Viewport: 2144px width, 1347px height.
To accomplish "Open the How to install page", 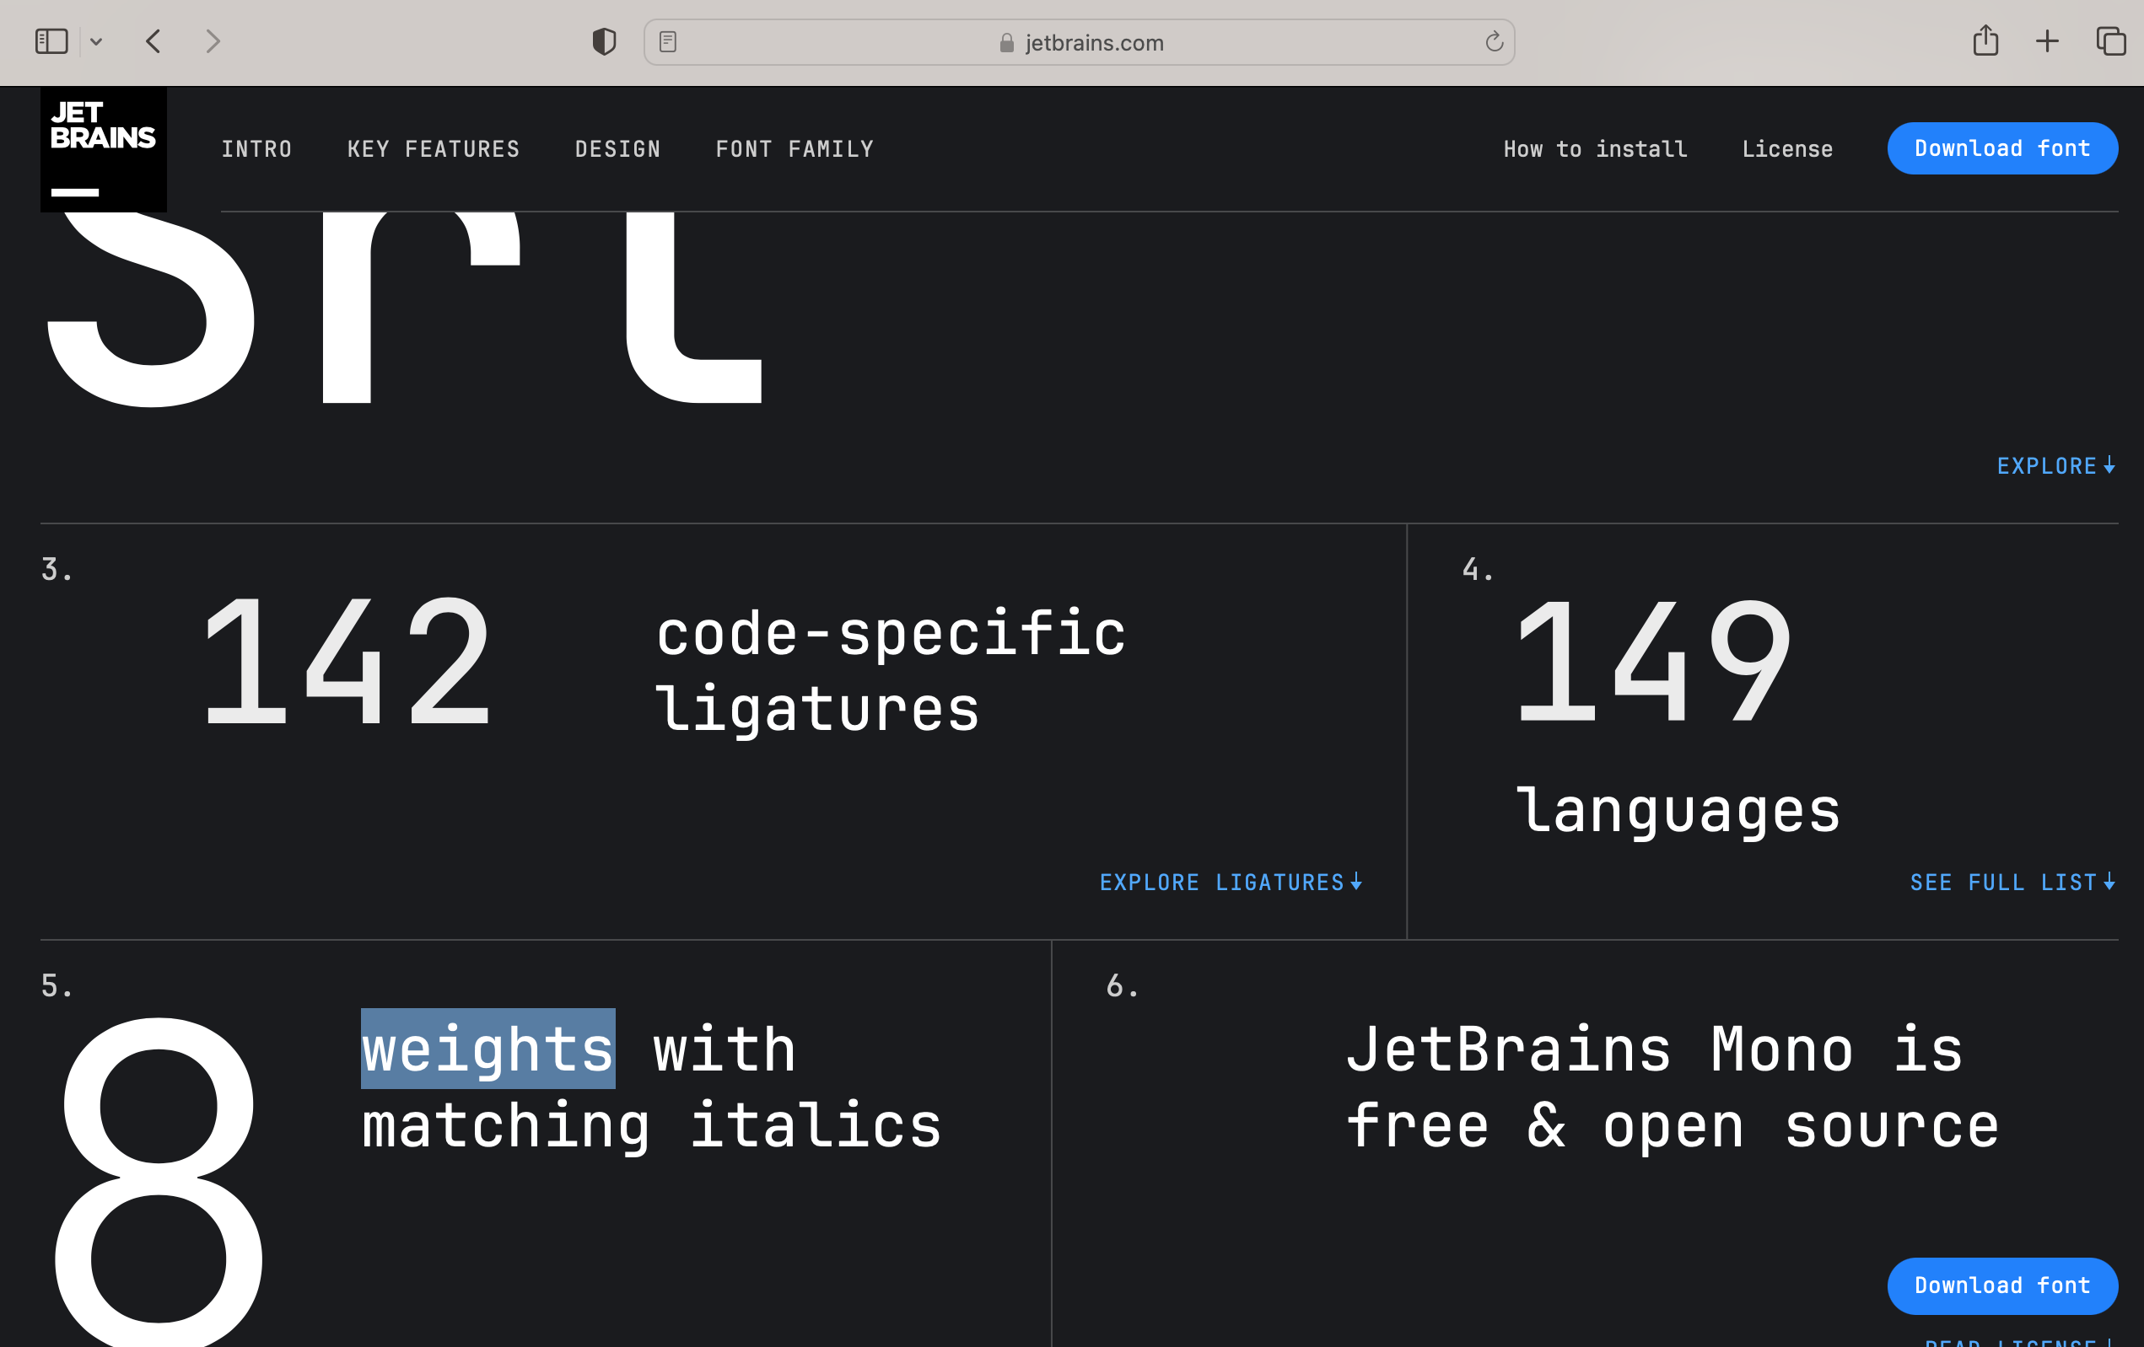I will (1595, 148).
